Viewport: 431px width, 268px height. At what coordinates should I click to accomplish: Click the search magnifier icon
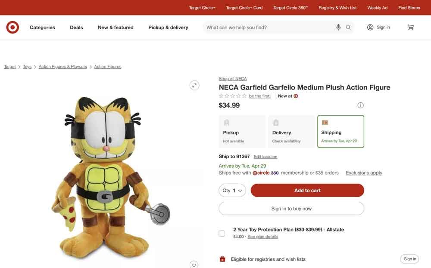[348, 27]
